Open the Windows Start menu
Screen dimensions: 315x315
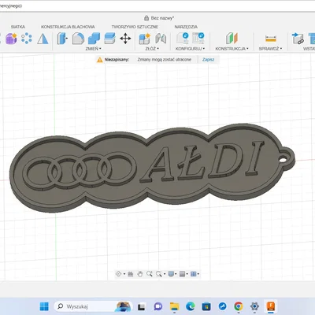[44, 306]
